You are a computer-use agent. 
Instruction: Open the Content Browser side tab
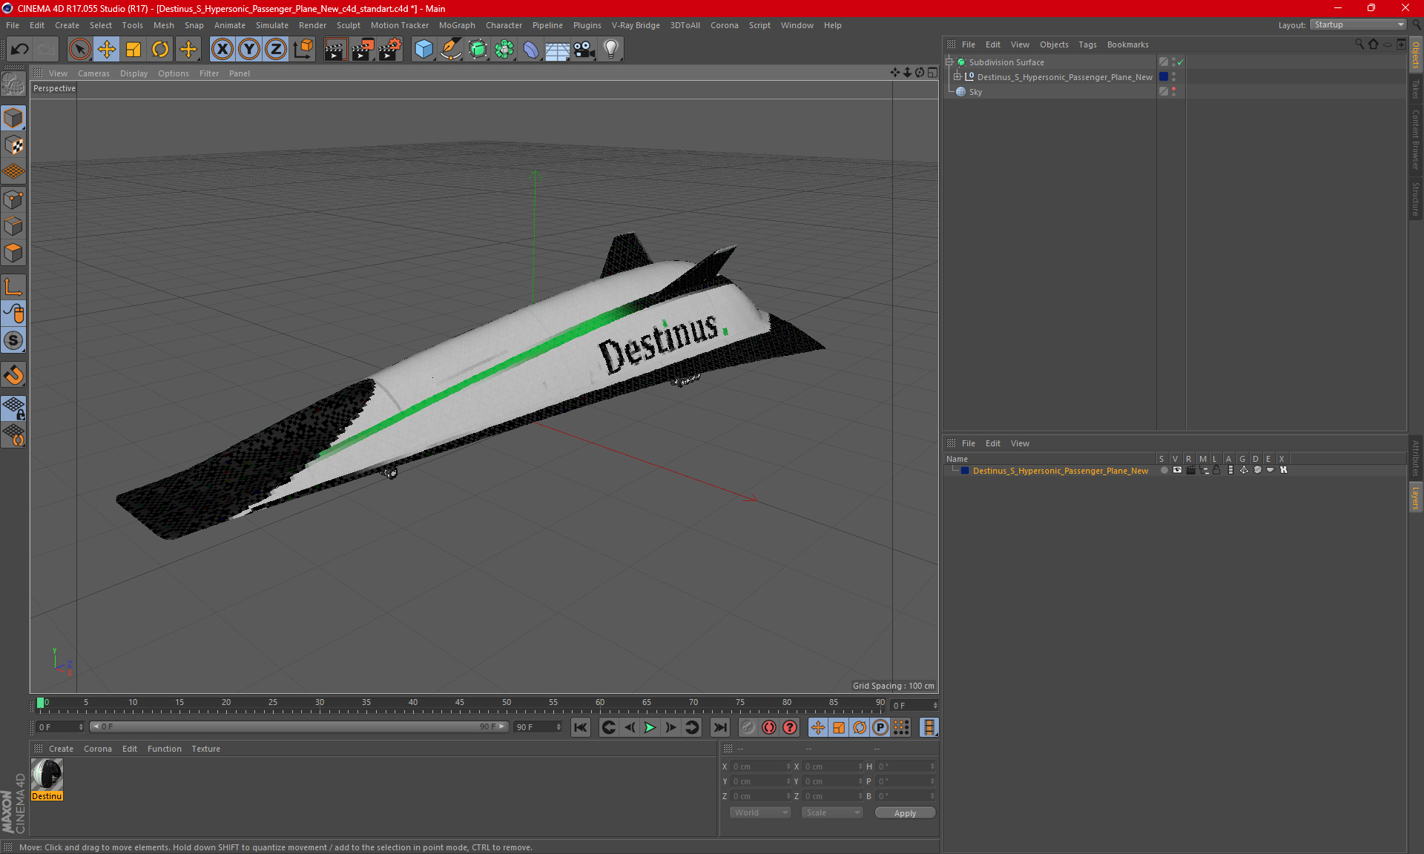coord(1416,139)
